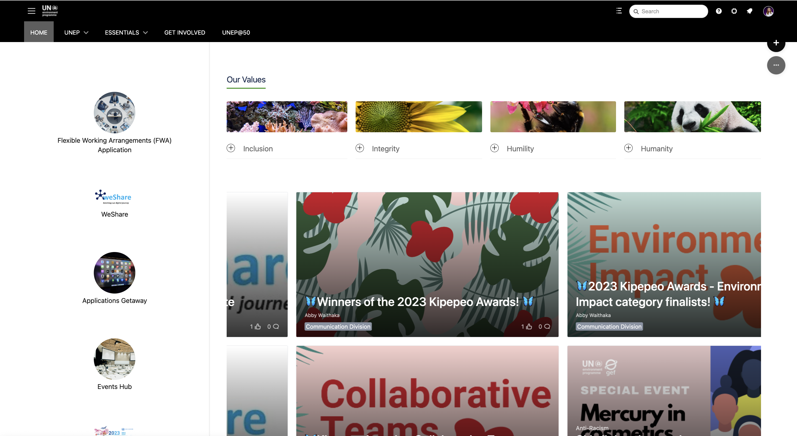Open the Events Hub link text

click(115, 386)
